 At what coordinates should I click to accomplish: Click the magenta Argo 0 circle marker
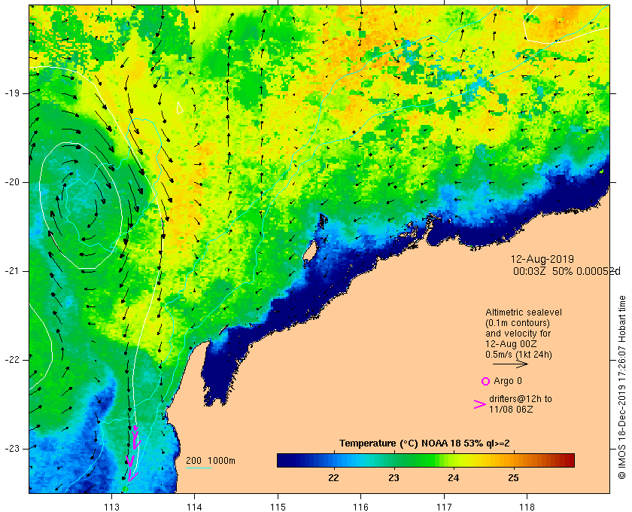(486, 381)
